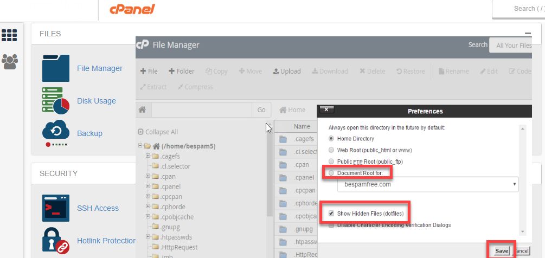Click the Delete toolbar button

(x=372, y=71)
